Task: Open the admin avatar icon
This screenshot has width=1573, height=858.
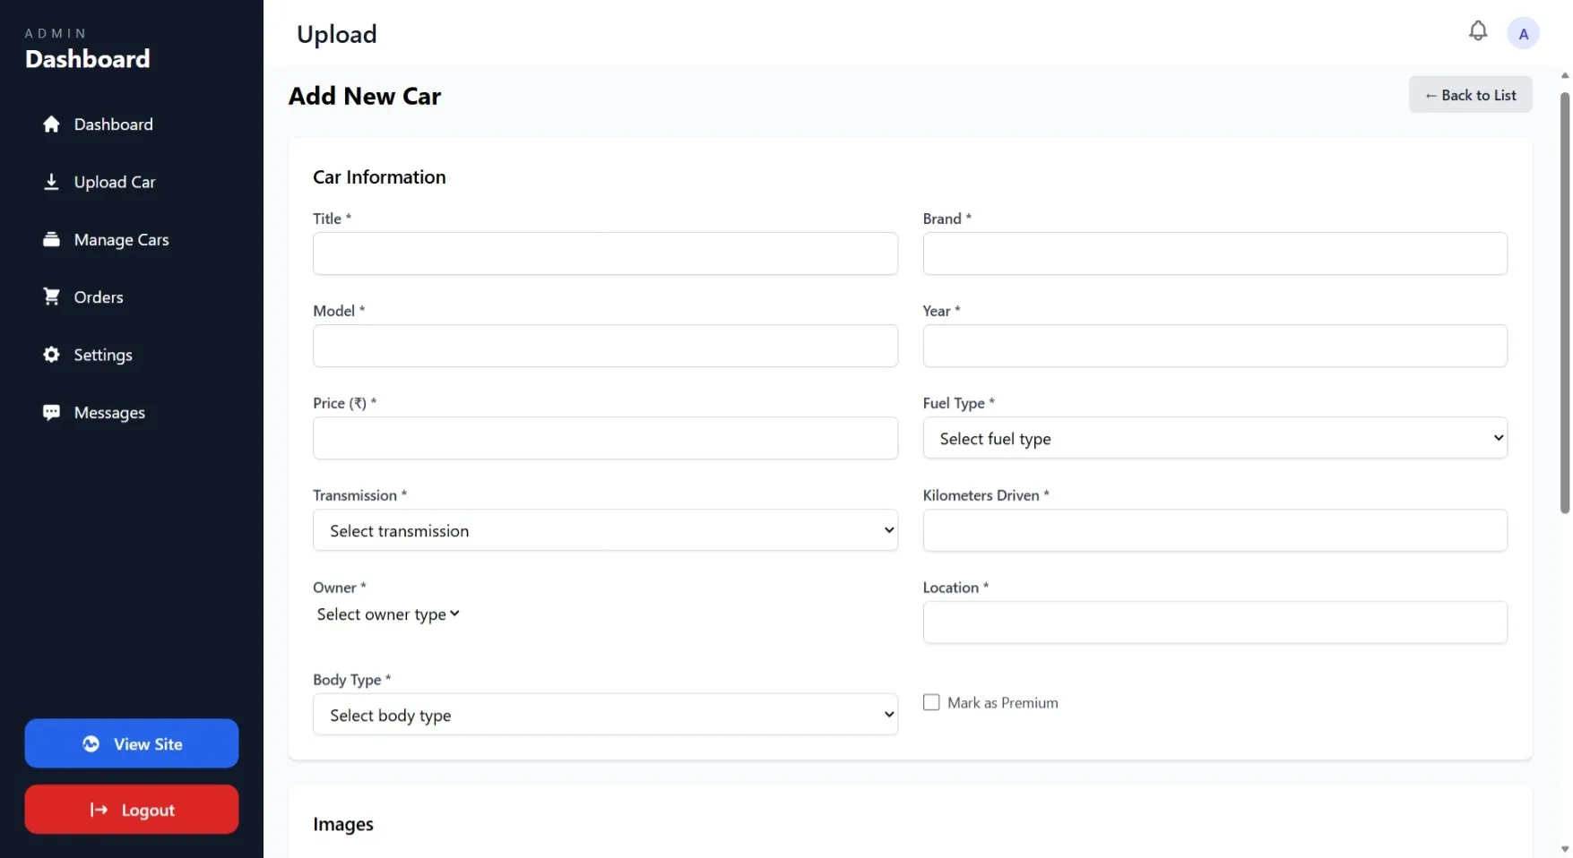Action: (x=1524, y=32)
